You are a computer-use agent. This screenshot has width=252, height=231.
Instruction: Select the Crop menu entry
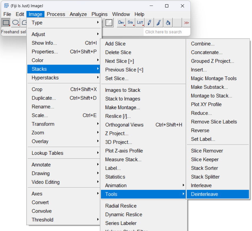tap(64, 89)
